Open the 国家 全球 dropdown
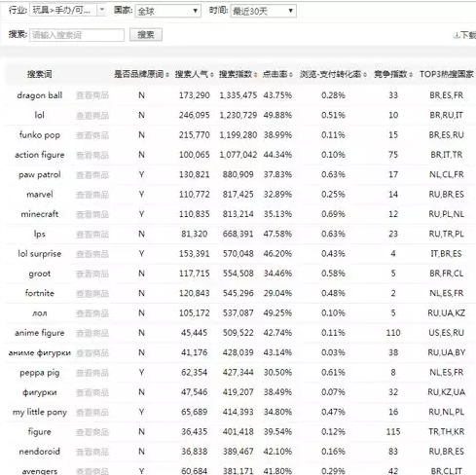476x475 pixels. [167, 11]
